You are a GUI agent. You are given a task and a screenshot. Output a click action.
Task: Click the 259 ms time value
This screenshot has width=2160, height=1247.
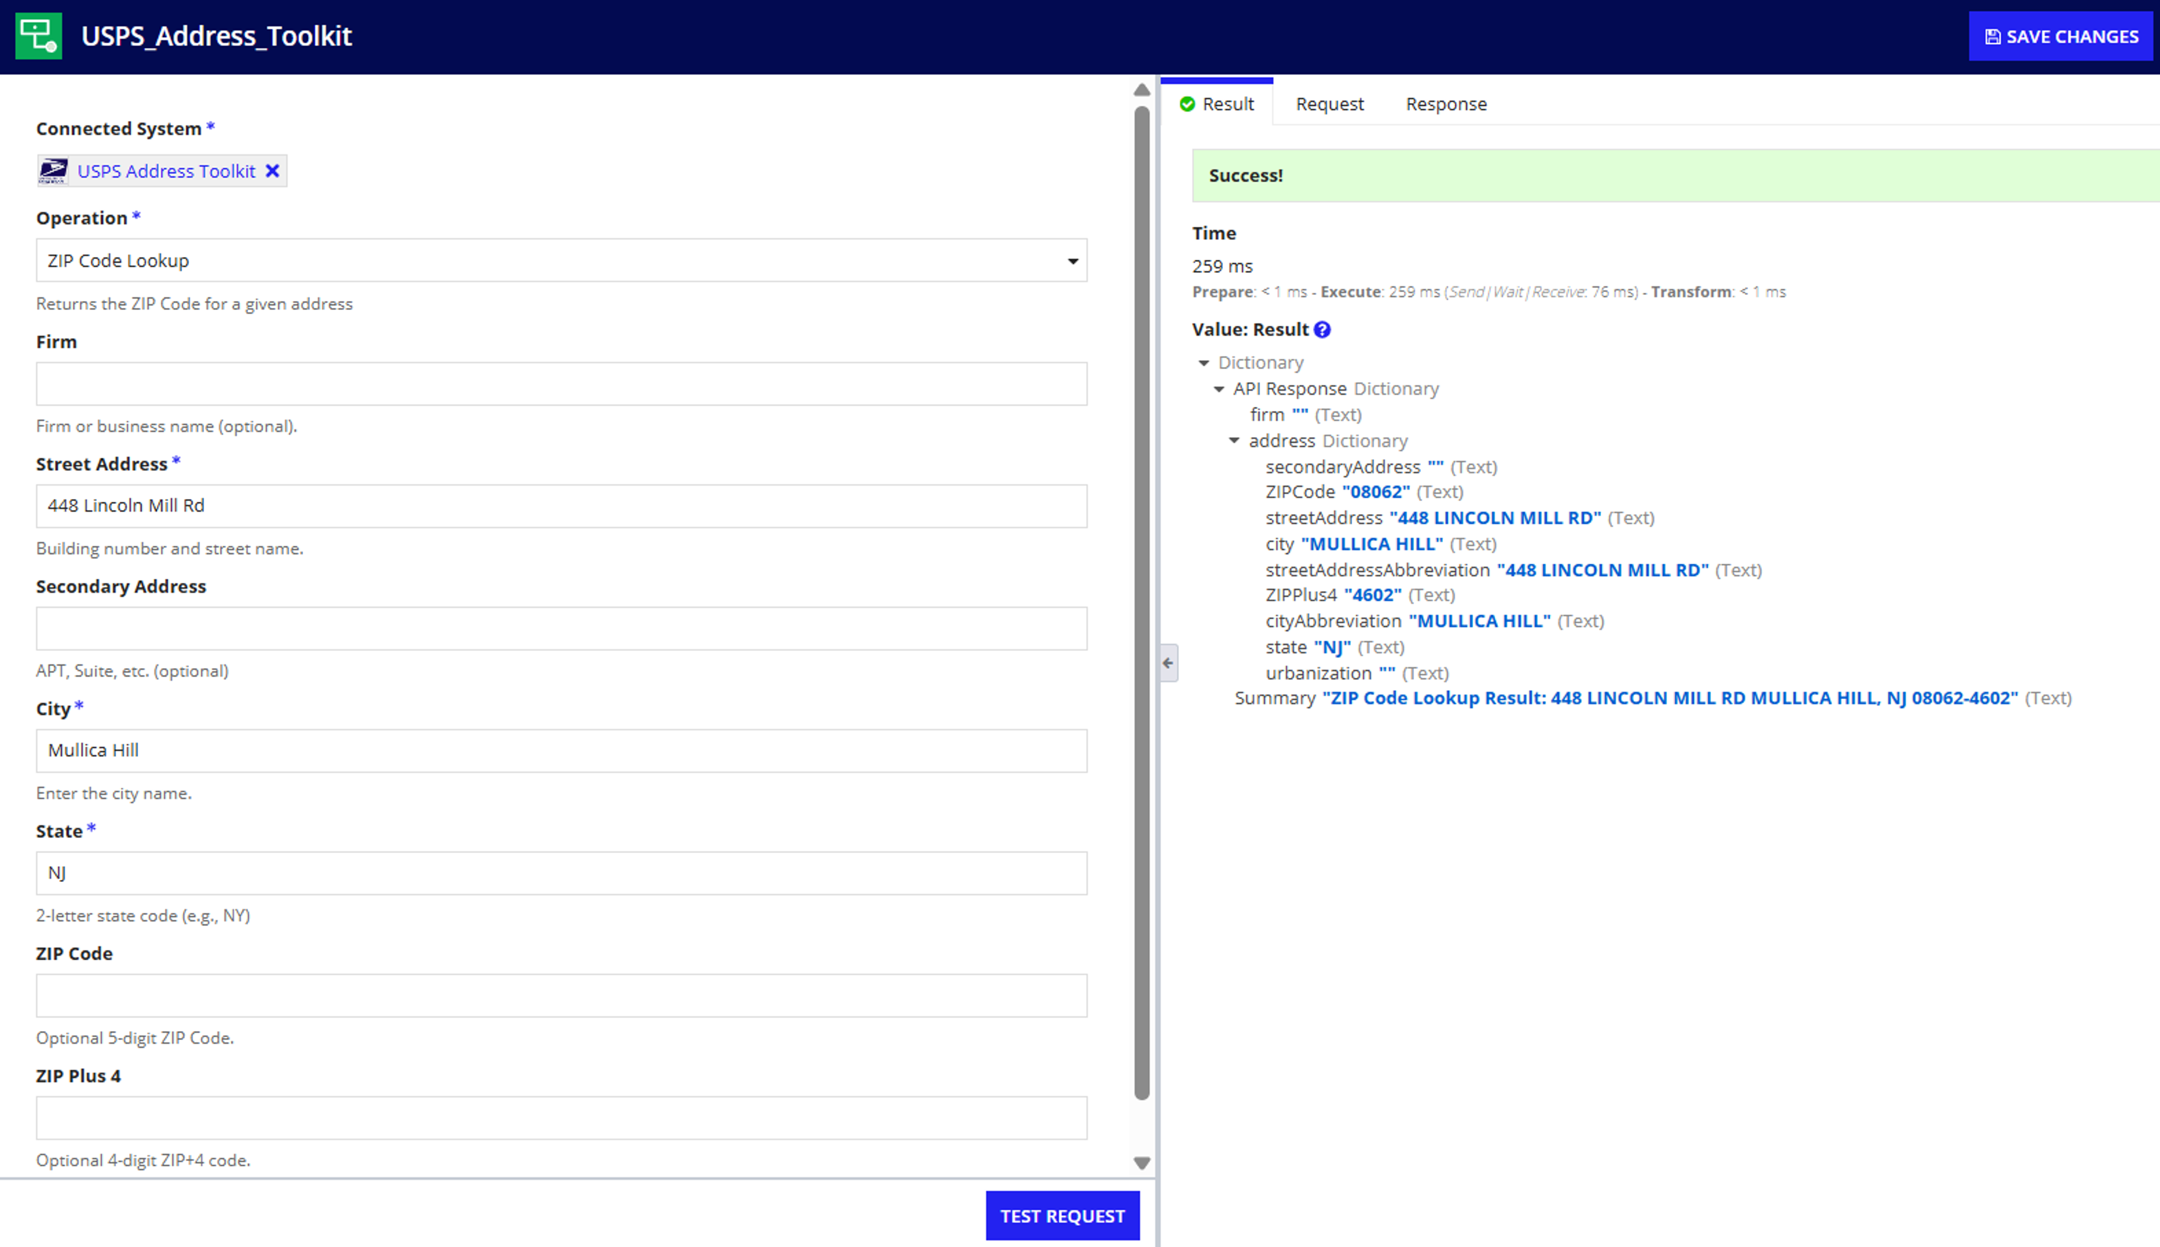[1222, 267]
